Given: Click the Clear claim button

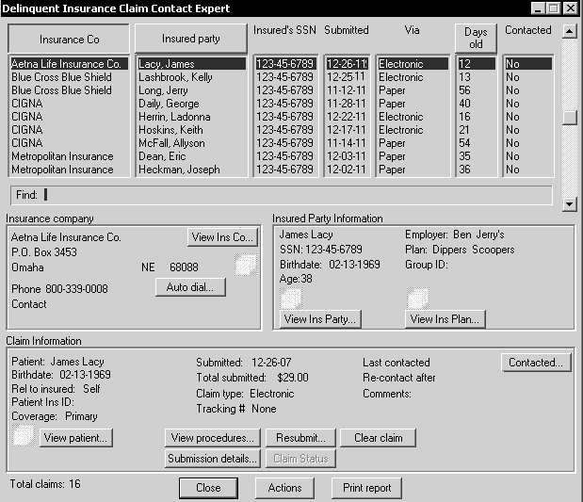Looking at the screenshot, I should coord(378,438).
